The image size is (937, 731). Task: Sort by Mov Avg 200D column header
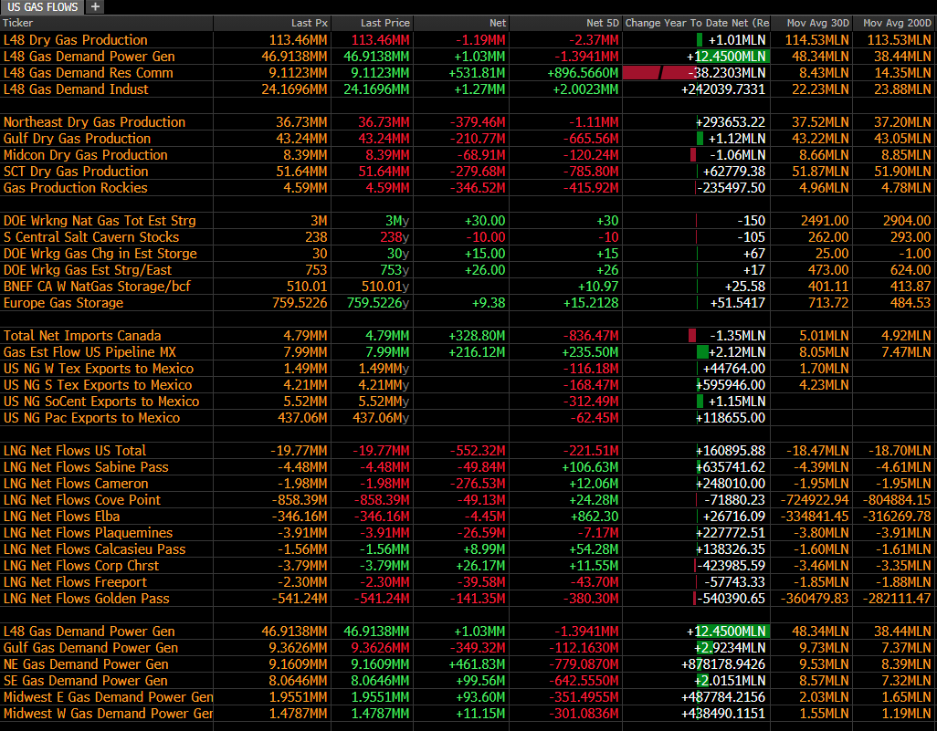pos(894,24)
